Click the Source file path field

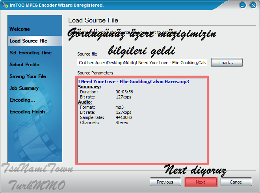coord(142,63)
